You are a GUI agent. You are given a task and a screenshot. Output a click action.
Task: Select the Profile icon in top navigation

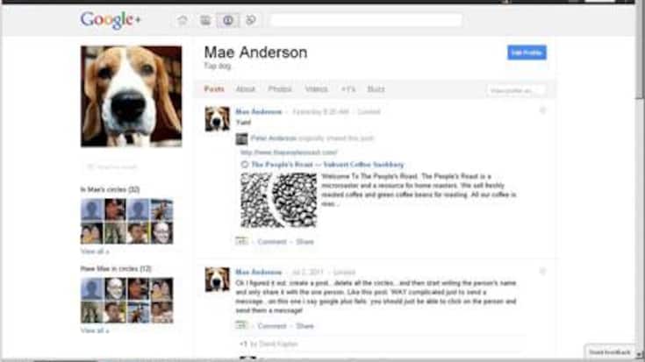click(x=228, y=19)
